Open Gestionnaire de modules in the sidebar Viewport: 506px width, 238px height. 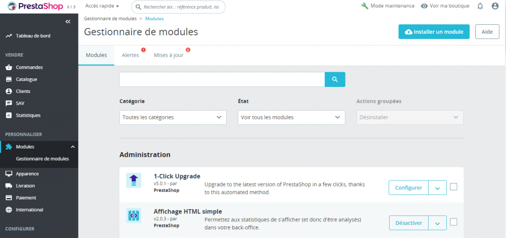(x=43, y=159)
